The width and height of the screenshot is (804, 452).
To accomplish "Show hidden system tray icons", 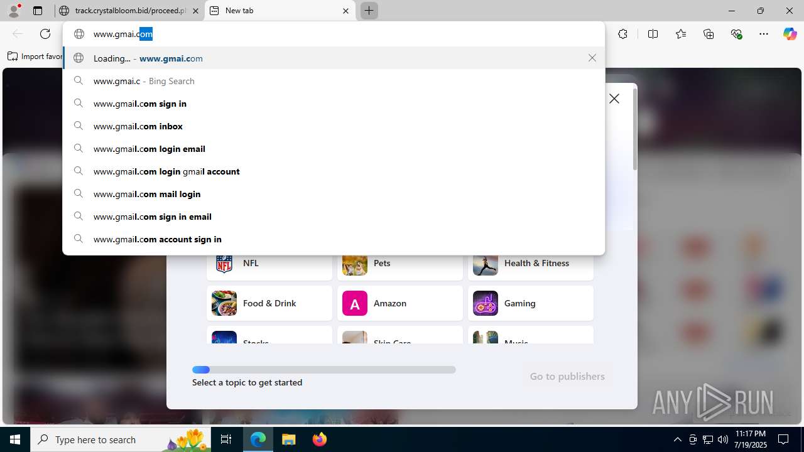I will coord(677,439).
